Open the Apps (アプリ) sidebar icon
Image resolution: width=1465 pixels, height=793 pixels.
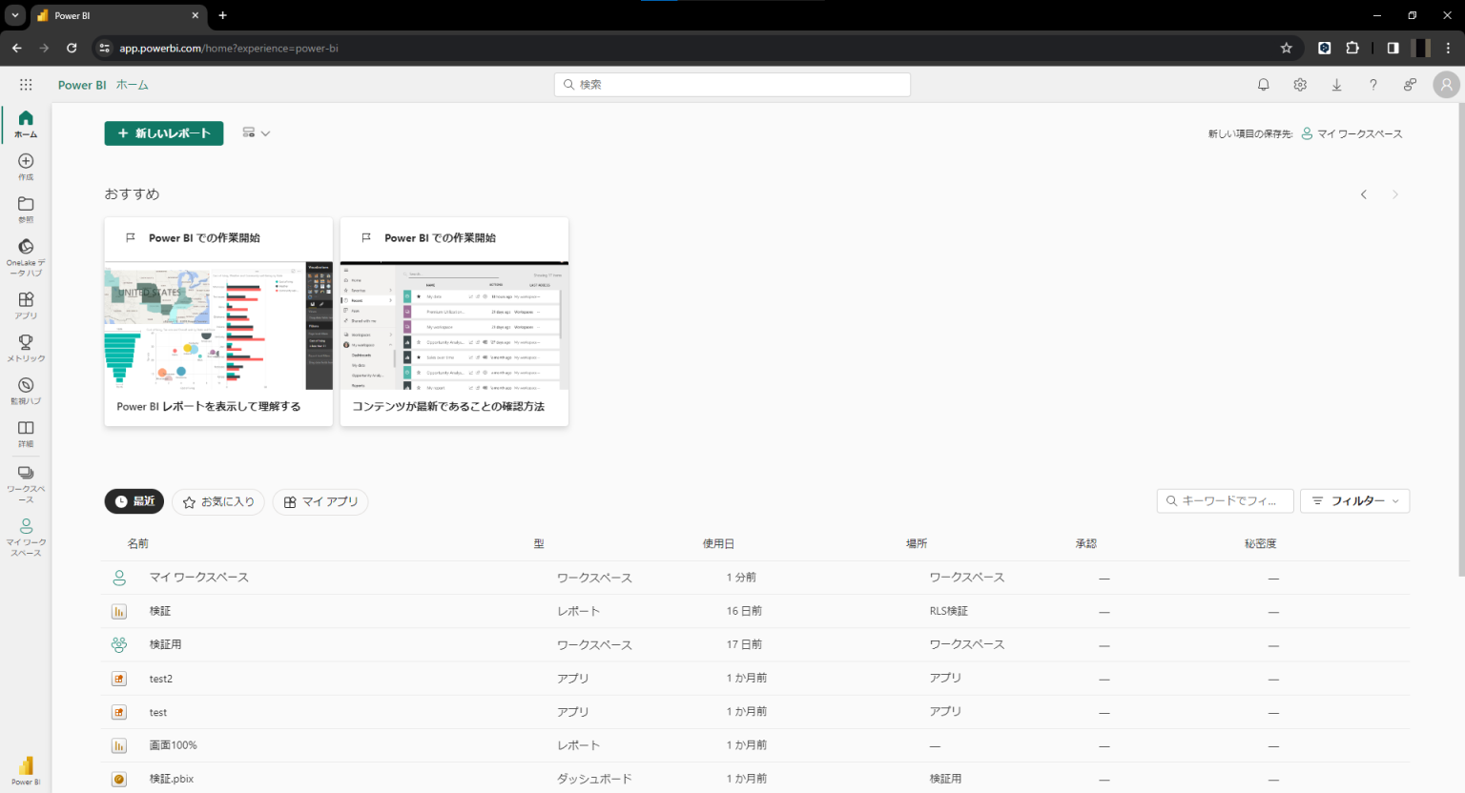[26, 300]
